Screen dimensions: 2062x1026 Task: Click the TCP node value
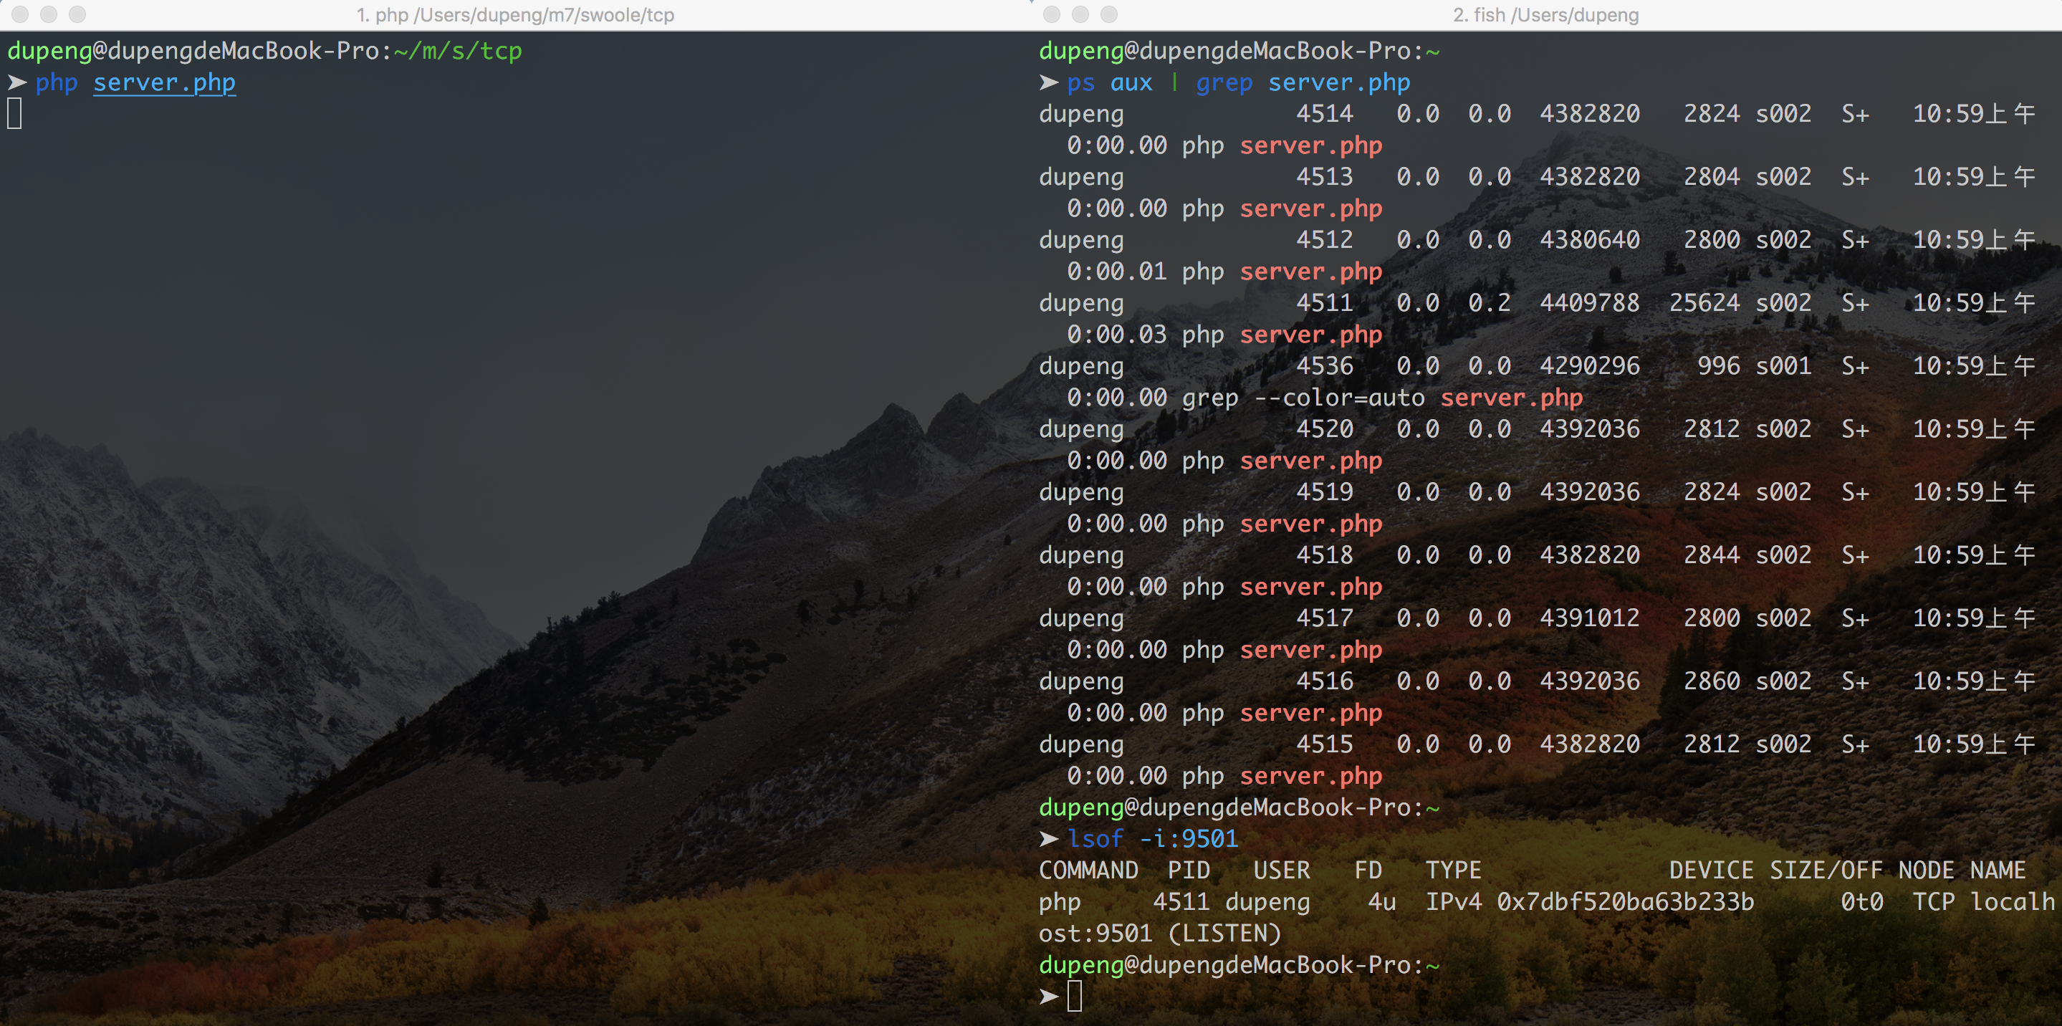(x=1933, y=902)
